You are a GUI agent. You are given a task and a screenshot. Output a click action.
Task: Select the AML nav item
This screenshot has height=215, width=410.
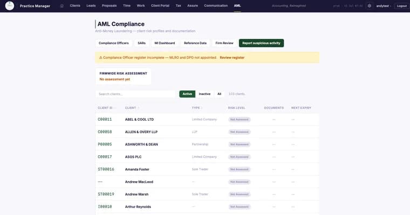237,6
